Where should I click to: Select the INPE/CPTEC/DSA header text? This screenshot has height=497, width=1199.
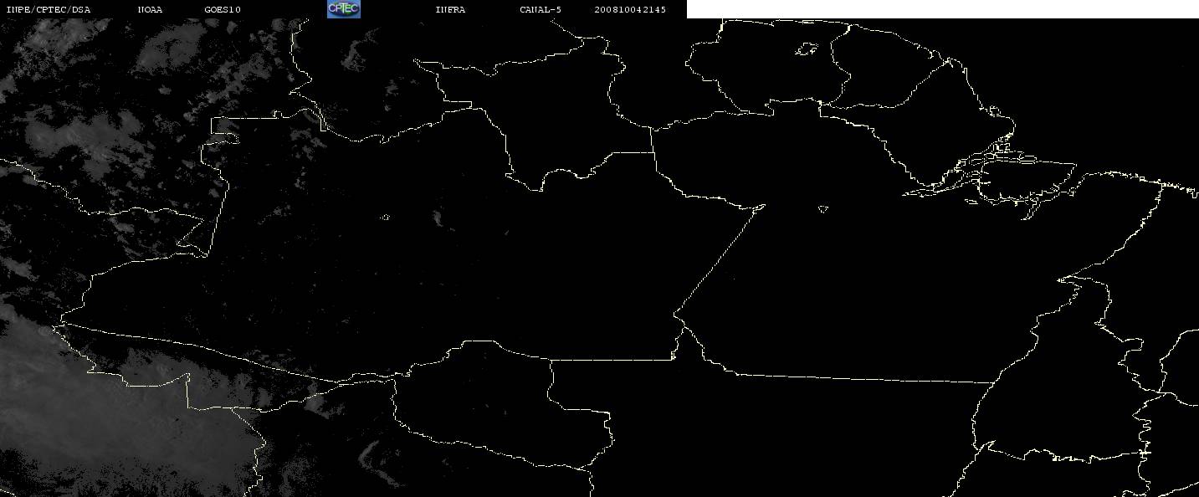pyautogui.click(x=48, y=9)
